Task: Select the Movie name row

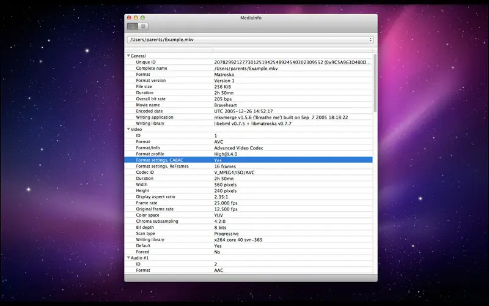Action: 248,105
